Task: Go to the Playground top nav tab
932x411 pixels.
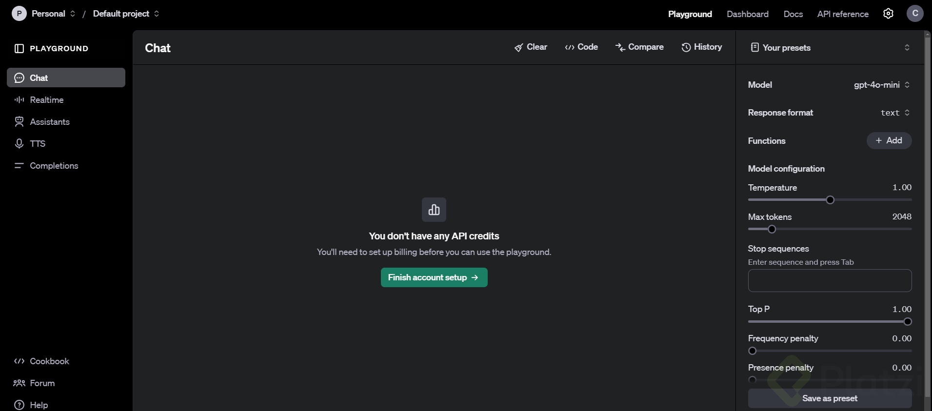Action: pos(690,14)
